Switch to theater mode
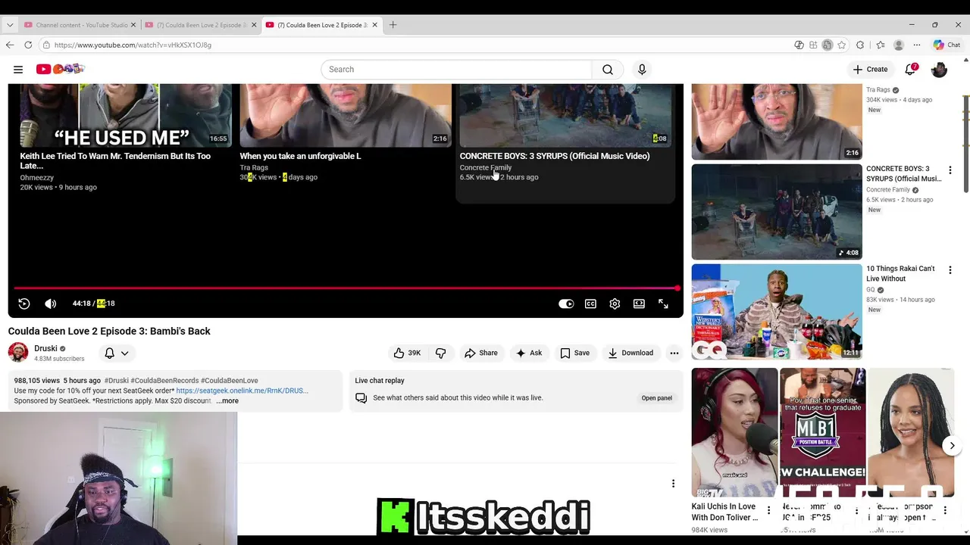Screen dimensions: 970x545 click(639, 304)
